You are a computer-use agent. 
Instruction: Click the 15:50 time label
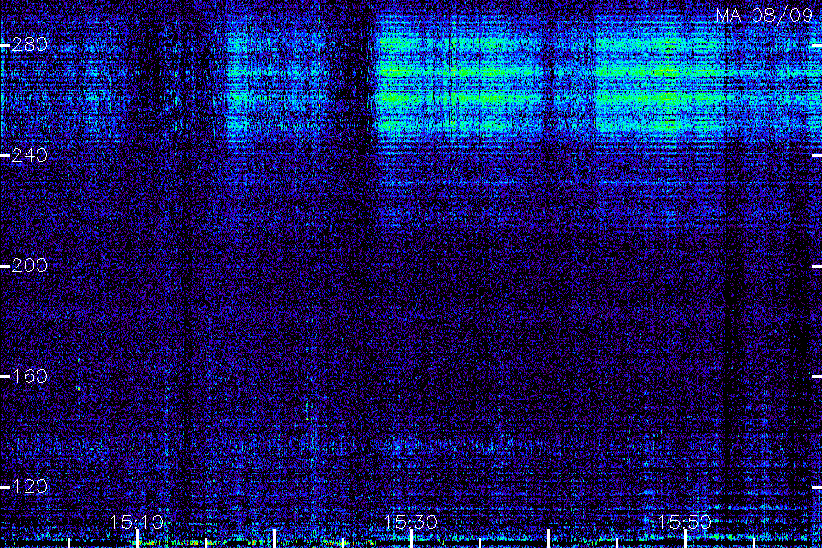tap(685, 522)
